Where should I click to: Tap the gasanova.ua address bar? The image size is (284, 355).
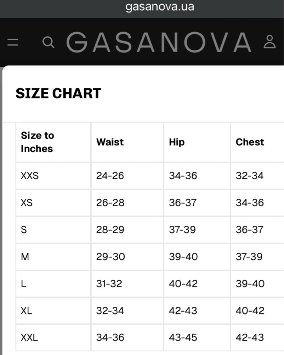tap(160, 6)
